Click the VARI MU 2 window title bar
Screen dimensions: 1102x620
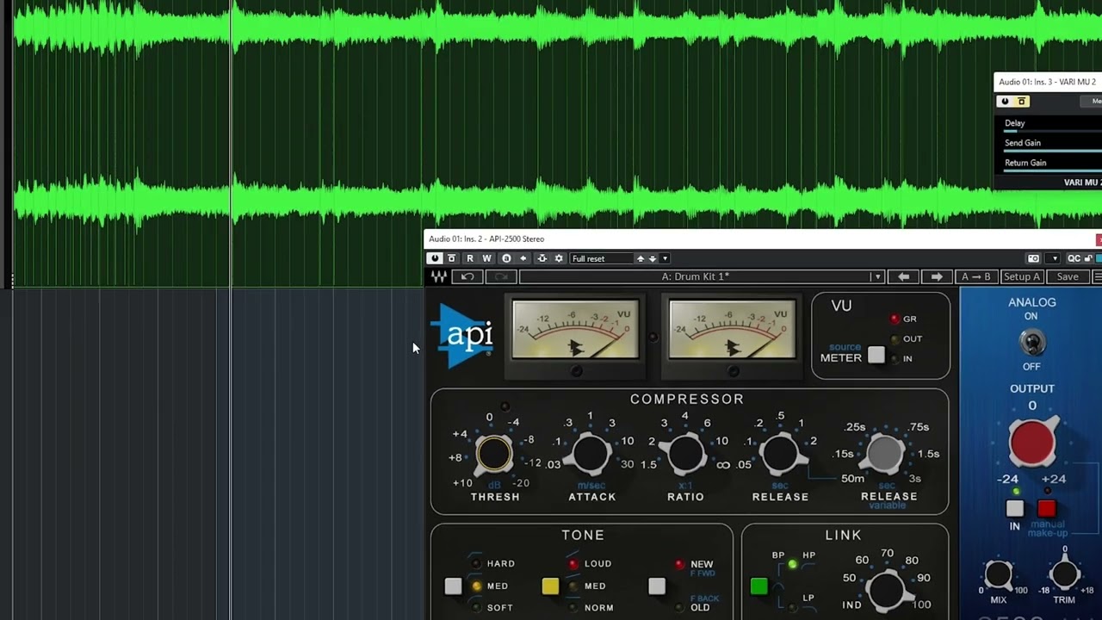pos(1048,82)
